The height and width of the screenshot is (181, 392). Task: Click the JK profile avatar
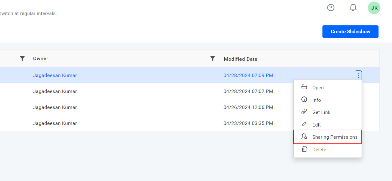(x=374, y=8)
